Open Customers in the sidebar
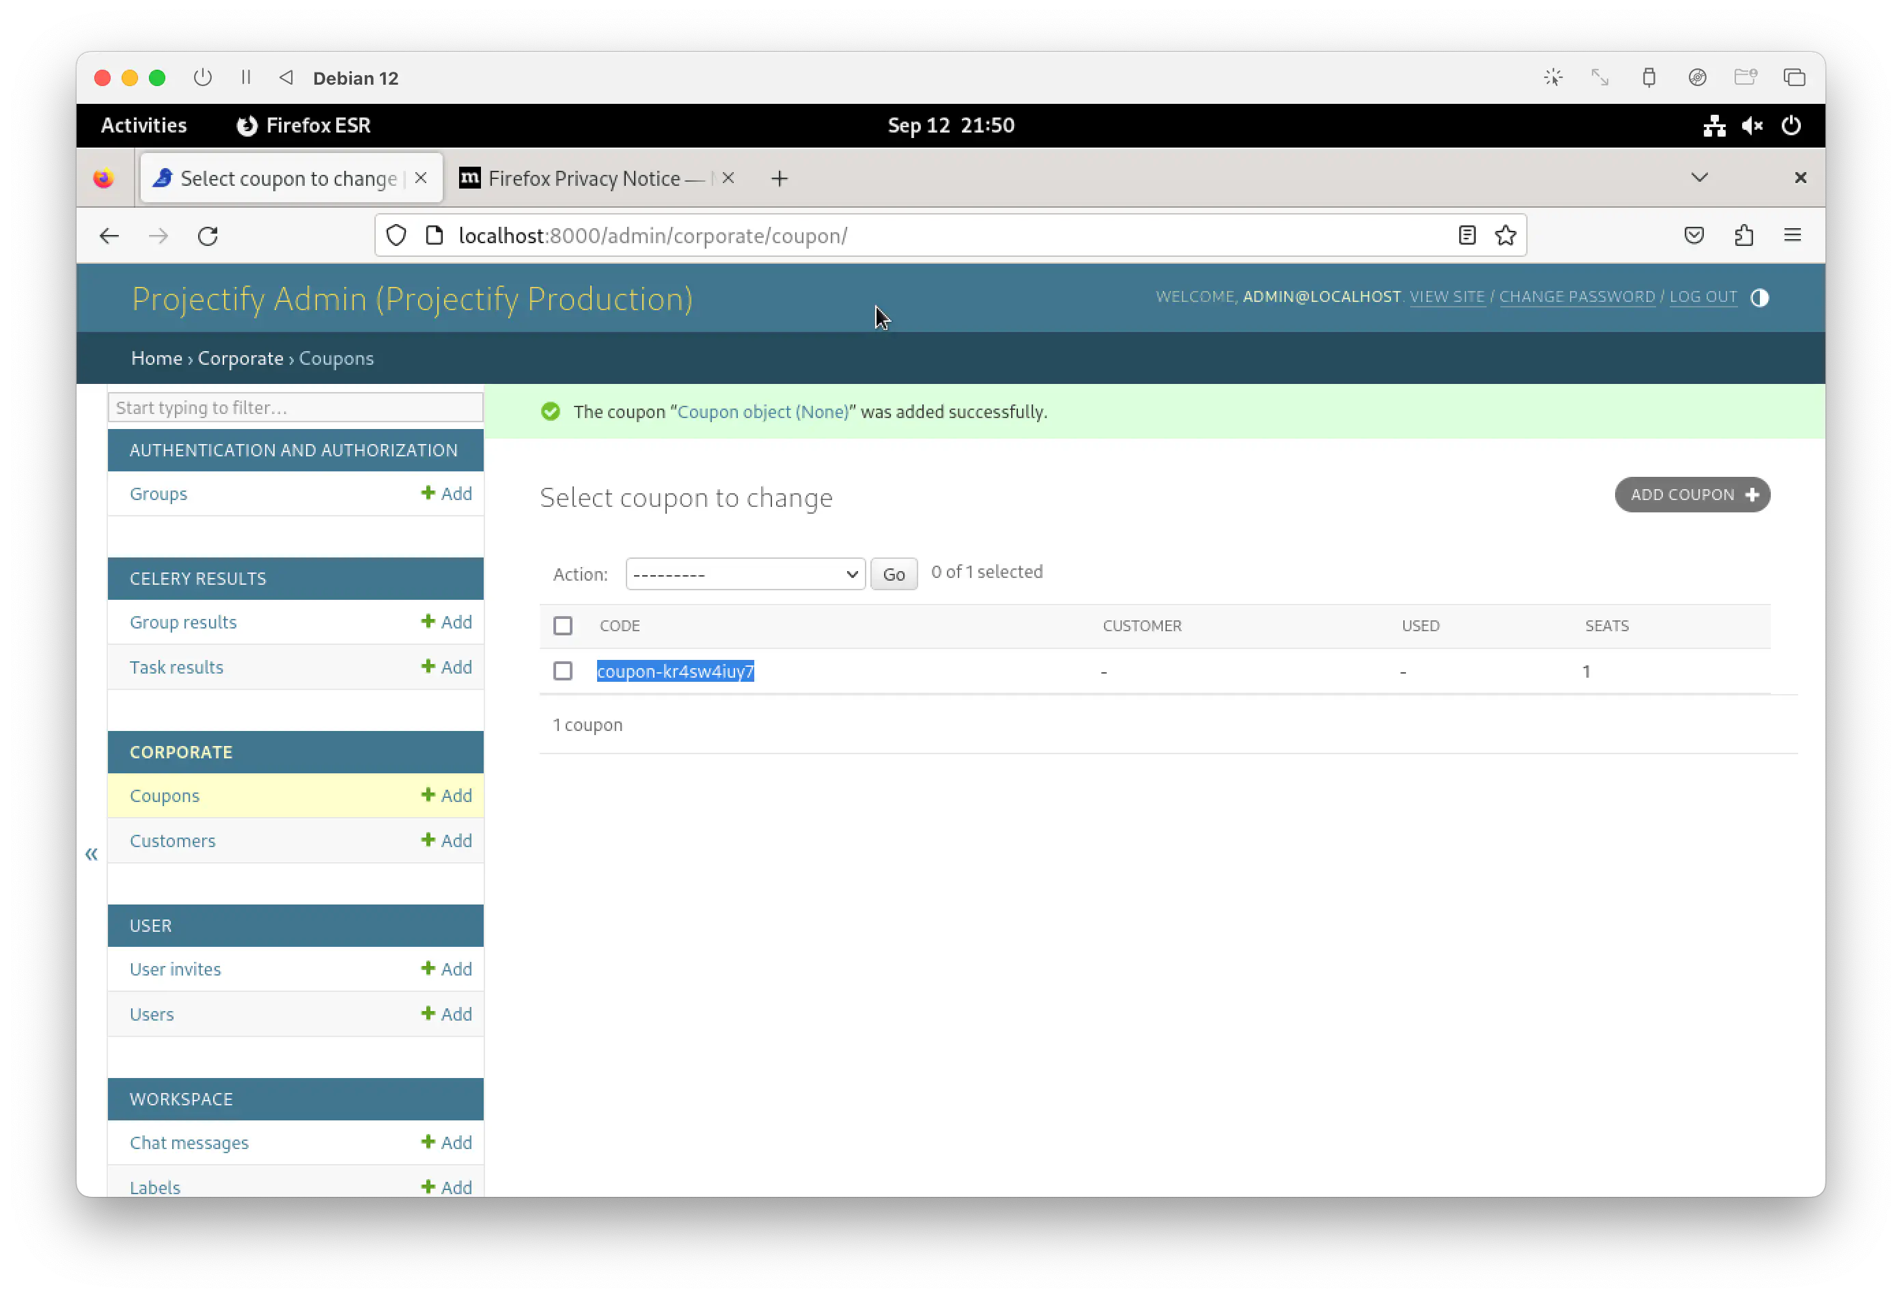This screenshot has height=1298, width=1902. coord(172,840)
